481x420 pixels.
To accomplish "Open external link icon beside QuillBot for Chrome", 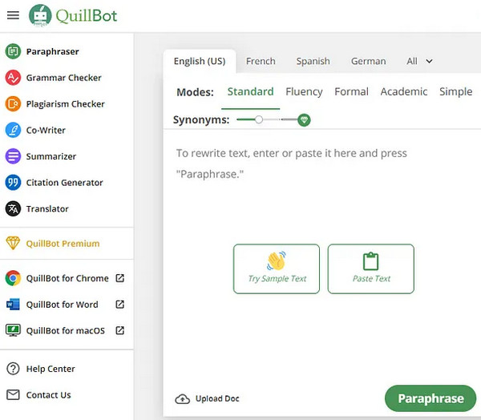I will (119, 278).
